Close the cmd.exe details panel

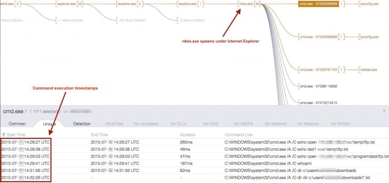tap(384, 110)
